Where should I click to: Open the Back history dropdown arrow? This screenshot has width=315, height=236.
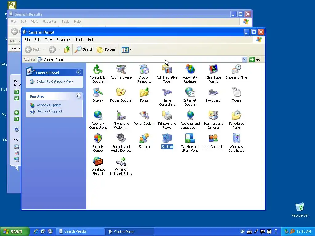[x=44, y=49]
